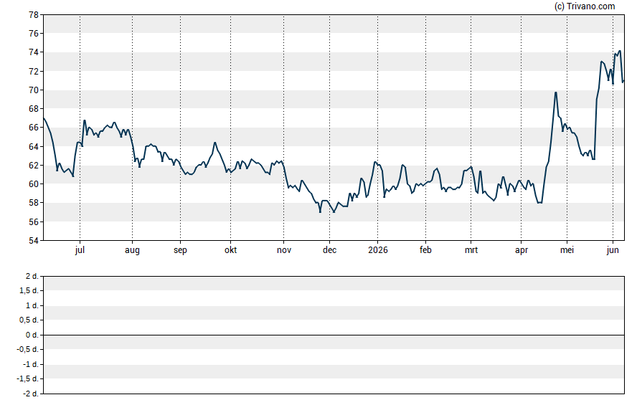Click the 'apr' month label
Image resolution: width=637 pixels, height=405 pixels.
click(x=522, y=250)
